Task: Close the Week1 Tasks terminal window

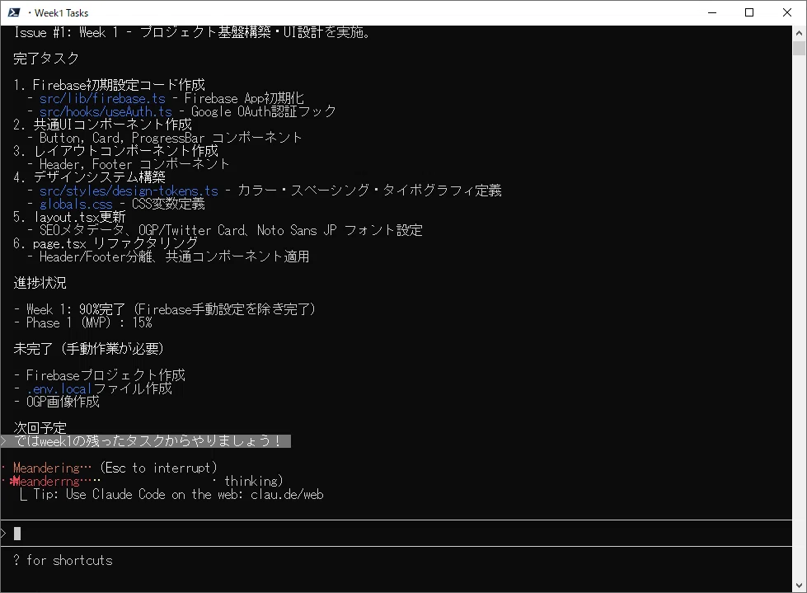Action: pyautogui.click(x=787, y=12)
